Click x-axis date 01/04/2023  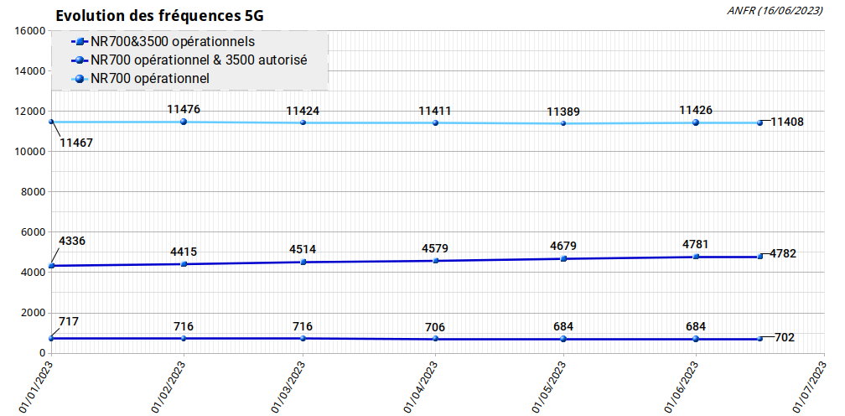[x=422, y=387]
